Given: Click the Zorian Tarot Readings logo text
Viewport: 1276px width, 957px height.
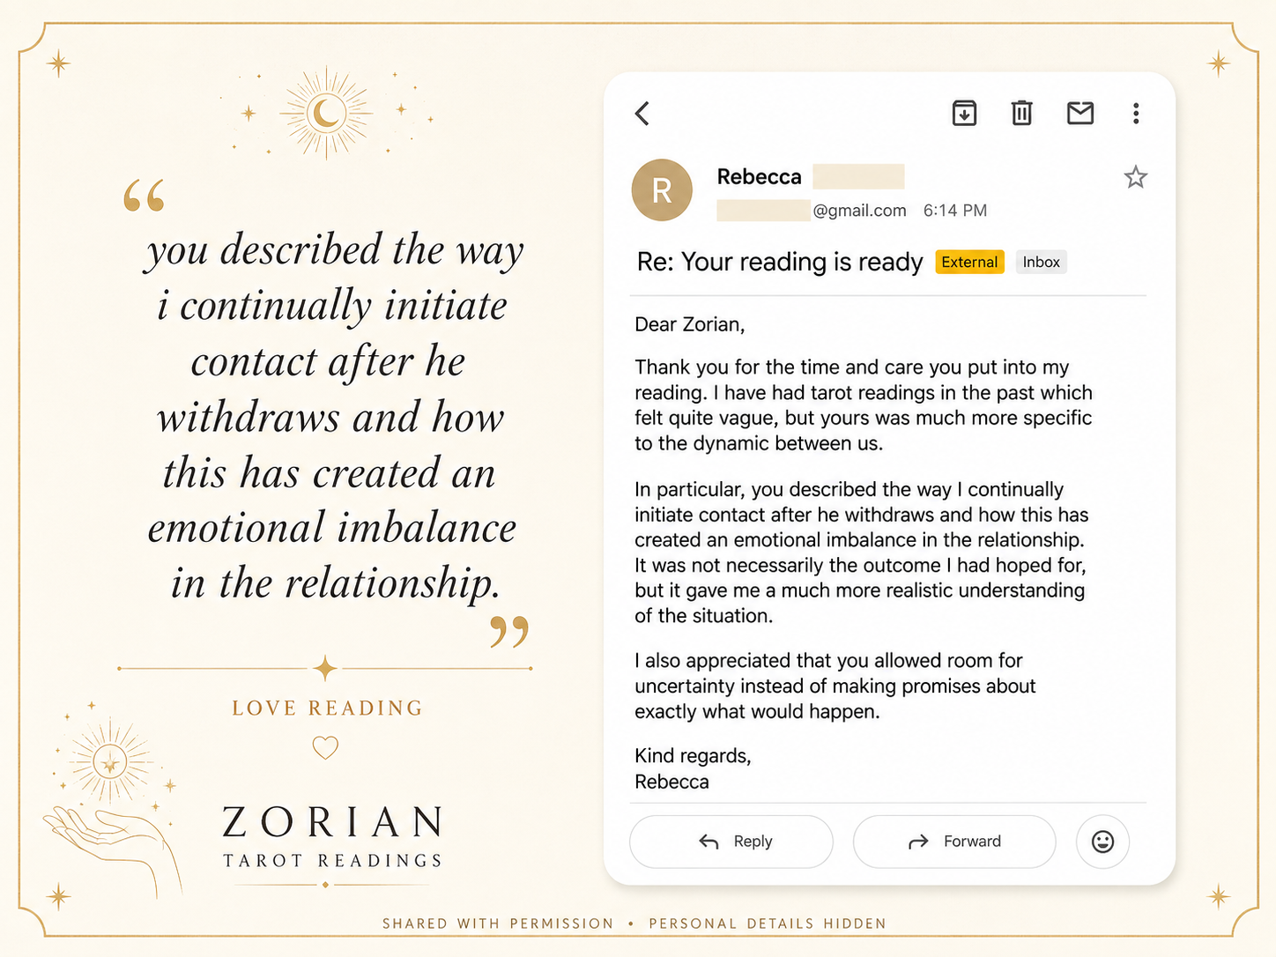Looking at the screenshot, I should point(332,835).
